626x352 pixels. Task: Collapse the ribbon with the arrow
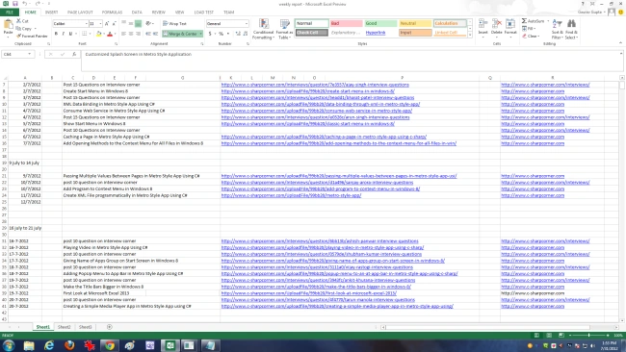[x=620, y=43]
